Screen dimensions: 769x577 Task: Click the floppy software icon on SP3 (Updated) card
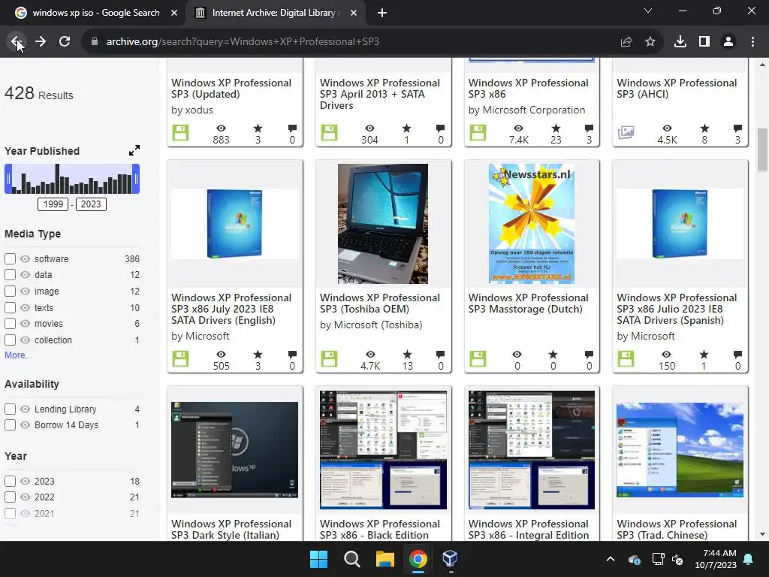[180, 133]
